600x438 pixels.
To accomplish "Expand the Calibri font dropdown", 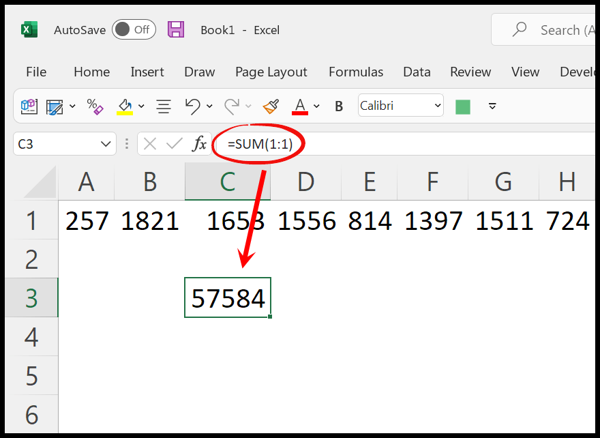I will (x=437, y=106).
